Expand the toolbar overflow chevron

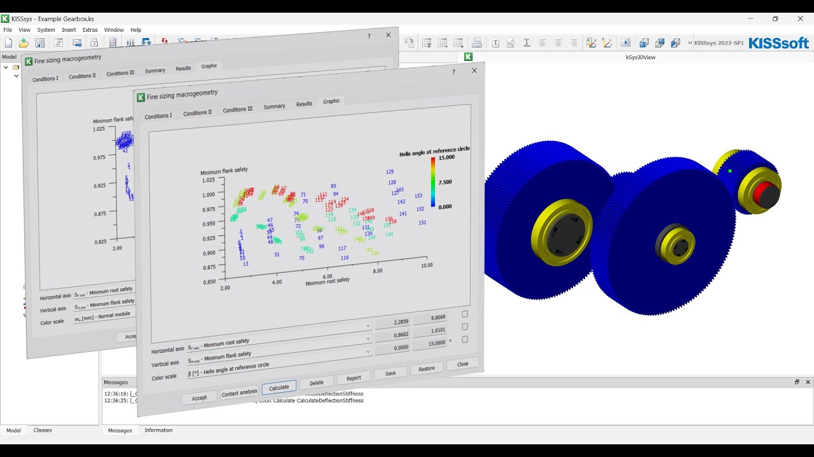690,43
